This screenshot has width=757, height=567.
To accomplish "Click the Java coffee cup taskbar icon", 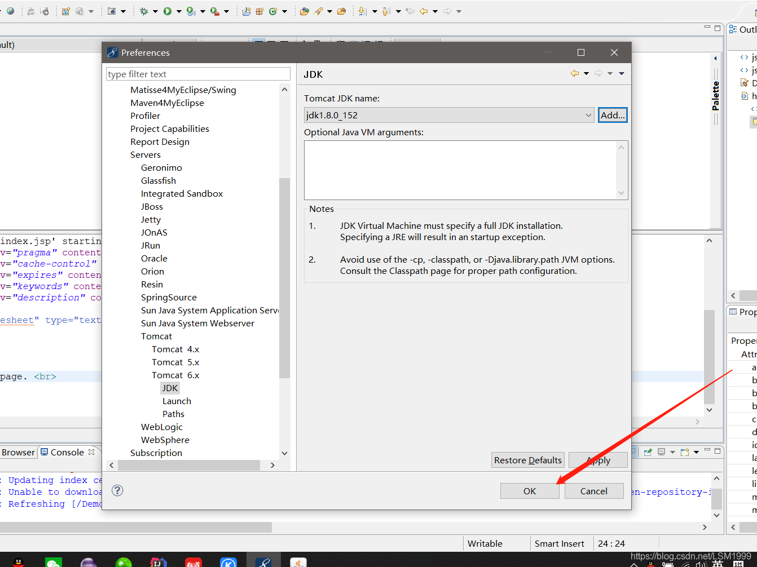I will click(298, 562).
